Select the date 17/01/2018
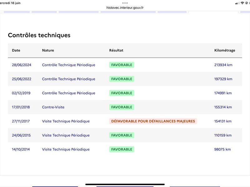Image resolution: width=250 pixels, height=187 pixels. (x=21, y=107)
